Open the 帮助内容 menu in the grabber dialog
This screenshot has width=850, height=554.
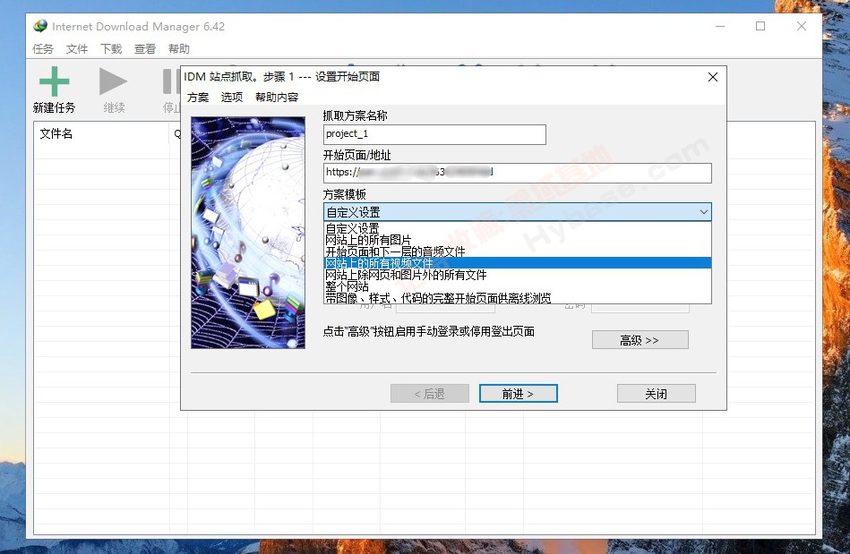point(277,97)
